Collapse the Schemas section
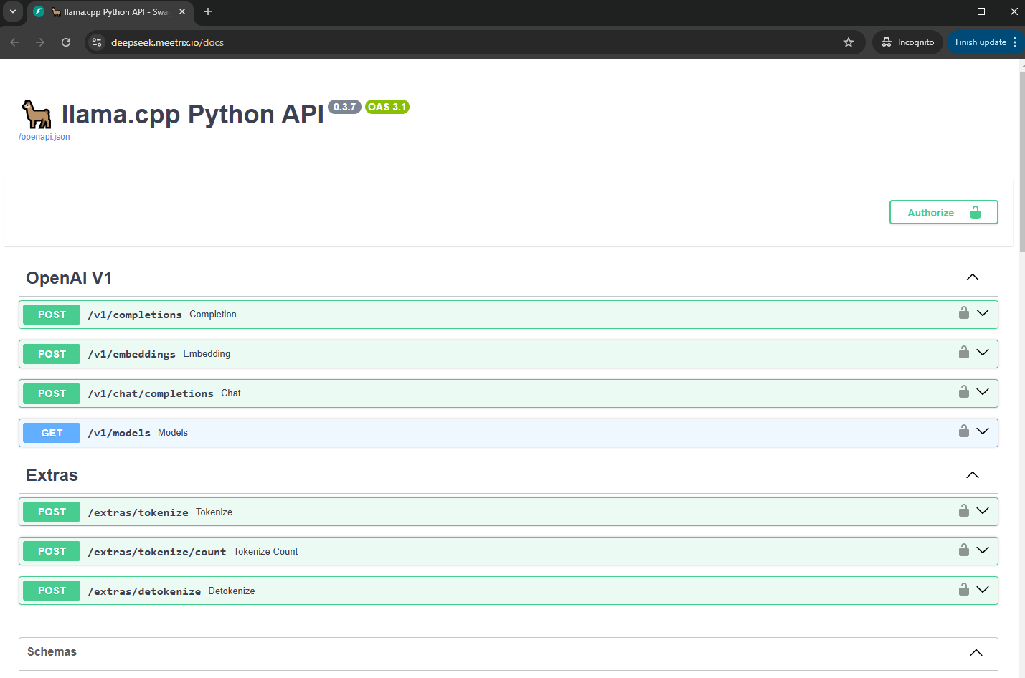 point(976,652)
